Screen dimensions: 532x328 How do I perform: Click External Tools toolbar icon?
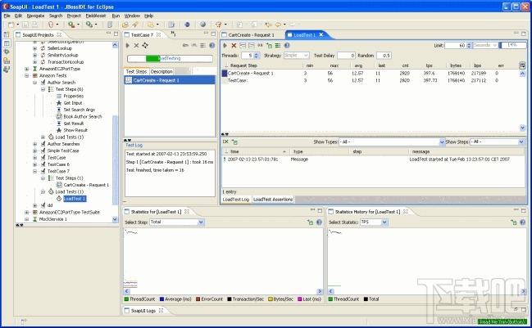pos(89,25)
